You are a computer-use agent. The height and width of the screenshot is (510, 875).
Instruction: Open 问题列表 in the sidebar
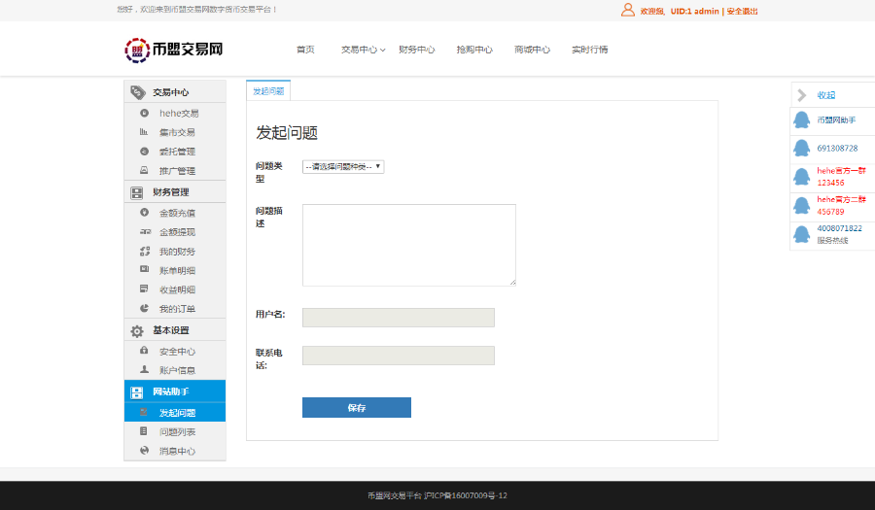click(177, 431)
